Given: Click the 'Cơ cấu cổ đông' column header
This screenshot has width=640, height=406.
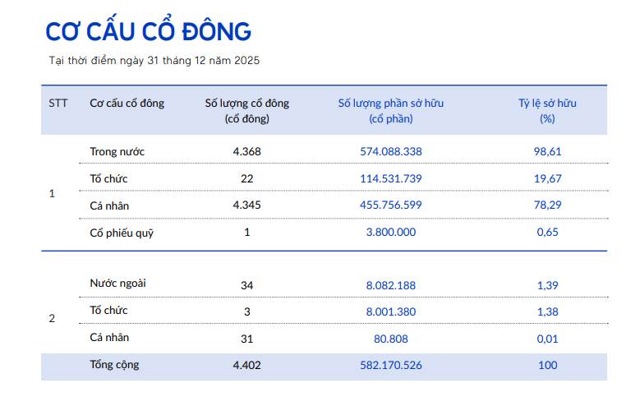Looking at the screenshot, I should 127,103.
